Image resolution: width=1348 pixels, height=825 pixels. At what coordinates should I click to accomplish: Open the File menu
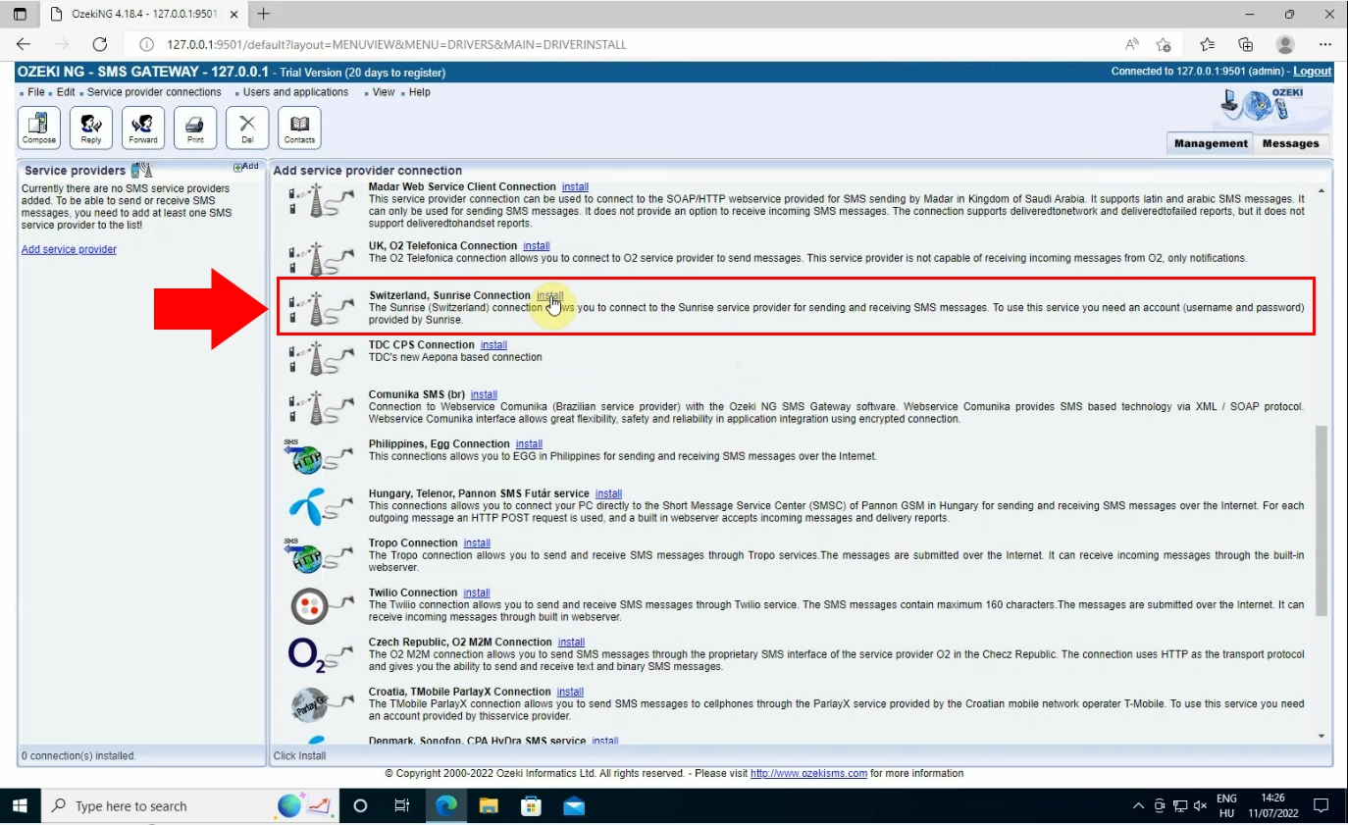36,92
